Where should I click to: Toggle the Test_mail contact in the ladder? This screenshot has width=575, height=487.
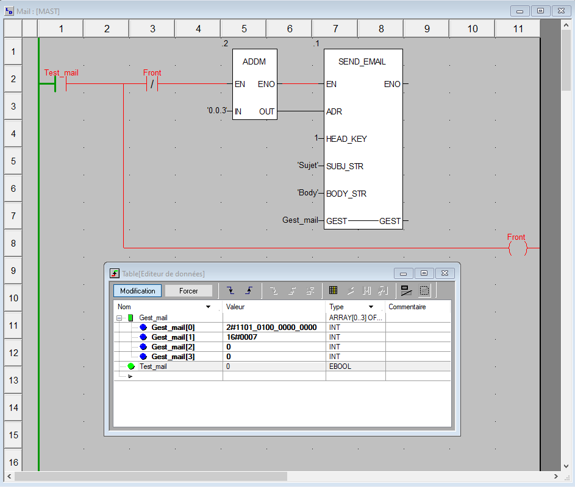coord(61,84)
